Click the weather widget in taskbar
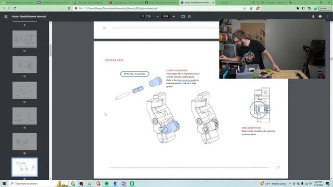Image resolution: width=333 pixels, height=187 pixels. (273, 183)
